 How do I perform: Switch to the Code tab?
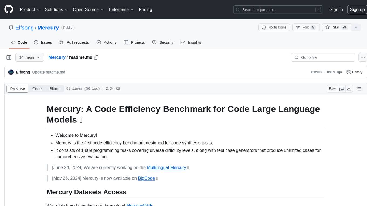[x=19, y=42]
